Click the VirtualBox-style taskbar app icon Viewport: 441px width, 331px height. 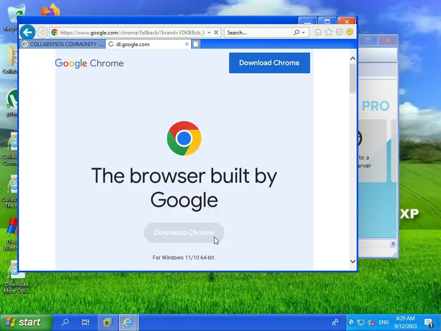tap(107, 322)
